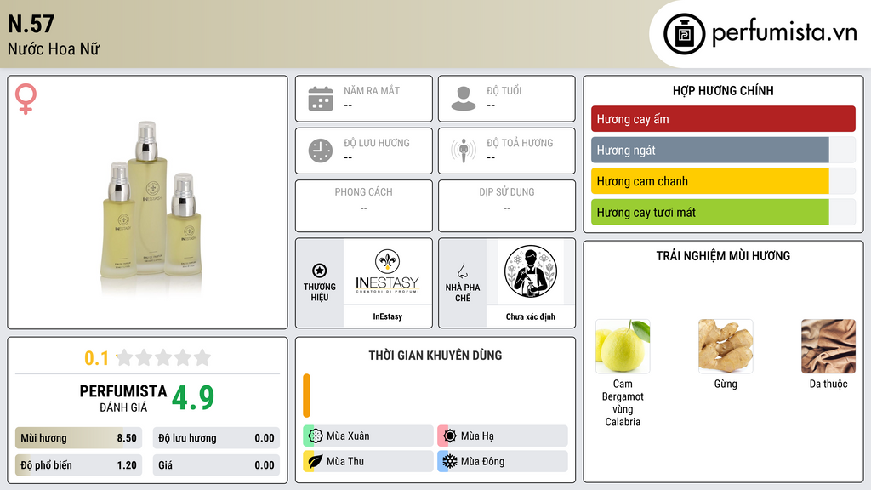Click the perfumista.vn site name
The width and height of the screenshot is (871, 490).
click(x=784, y=32)
